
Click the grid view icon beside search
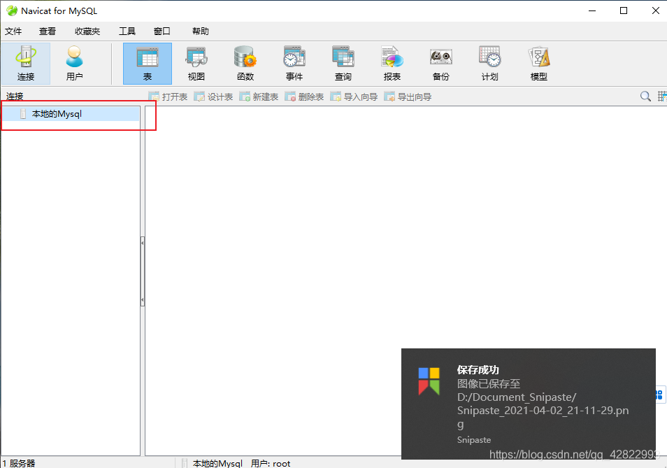[x=662, y=97]
